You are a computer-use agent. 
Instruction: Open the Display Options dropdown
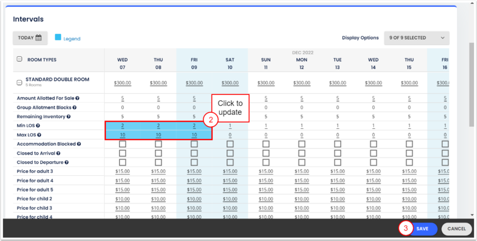[416, 38]
